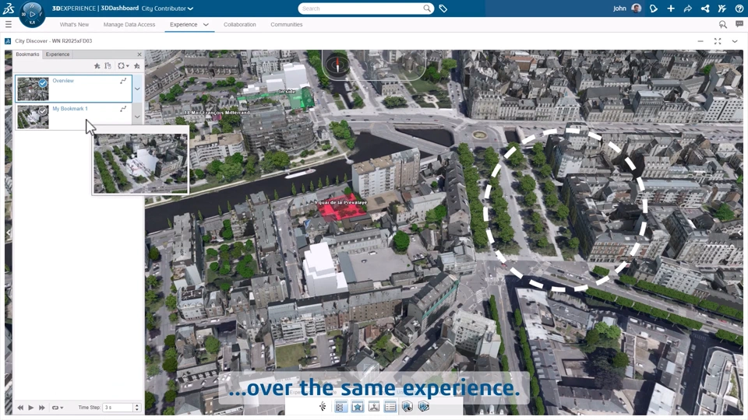Click the My Bookmark 1 name

pyautogui.click(x=69, y=109)
